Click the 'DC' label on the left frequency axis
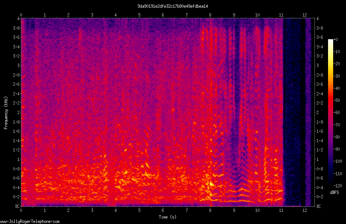The height and width of the screenshot is (224, 346). tap(17, 206)
